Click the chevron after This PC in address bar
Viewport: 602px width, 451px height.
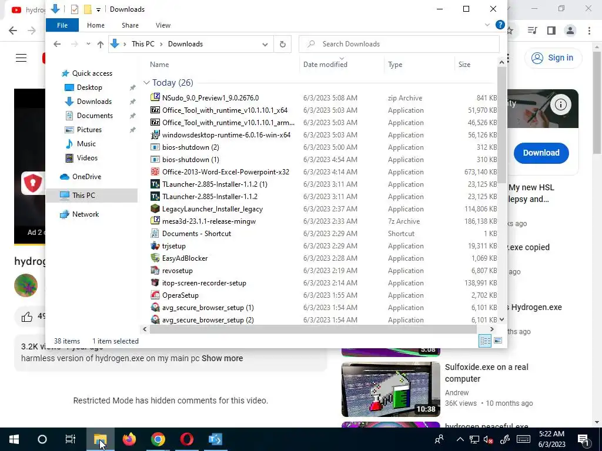click(x=160, y=44)
